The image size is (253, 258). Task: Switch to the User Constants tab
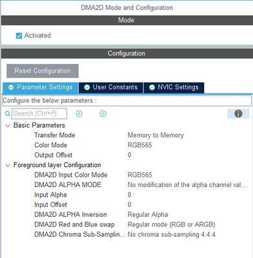[111, 88]
